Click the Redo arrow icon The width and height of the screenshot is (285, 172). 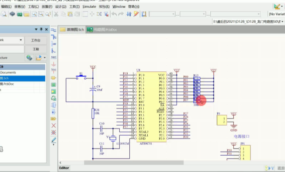click(121, 14)
